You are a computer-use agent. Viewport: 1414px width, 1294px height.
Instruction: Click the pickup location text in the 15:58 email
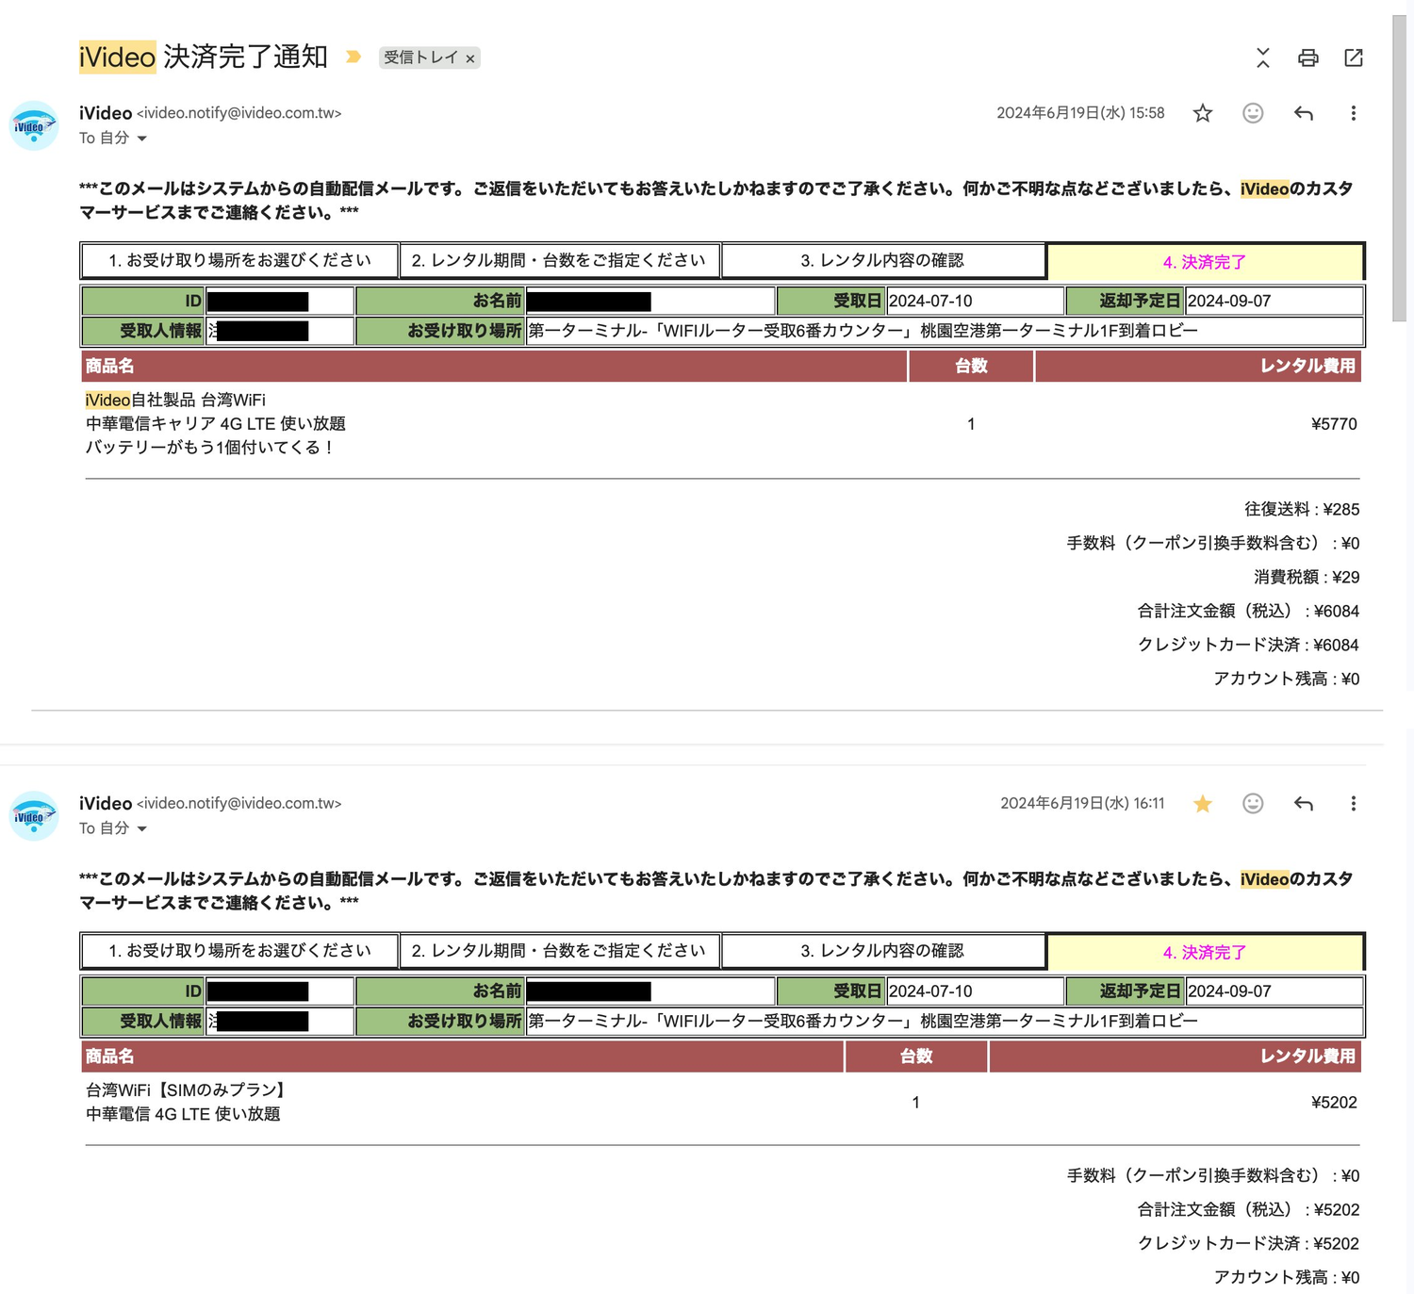[863, 331]
